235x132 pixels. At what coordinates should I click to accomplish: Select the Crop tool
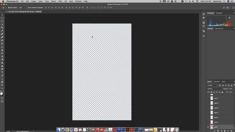pyautogui.click(x=2, y=27)
